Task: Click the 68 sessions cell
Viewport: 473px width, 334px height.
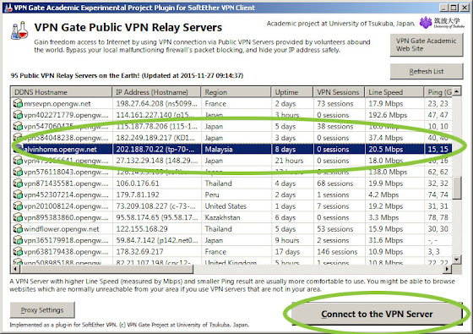Action: [334, 183]
